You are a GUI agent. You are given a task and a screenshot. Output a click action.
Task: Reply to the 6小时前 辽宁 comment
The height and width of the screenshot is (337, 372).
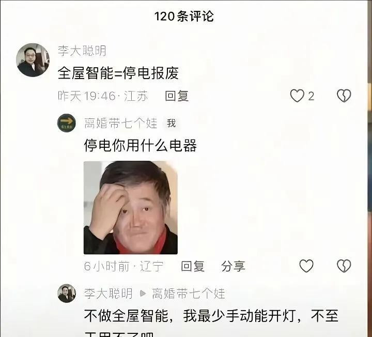coord(193,266)
